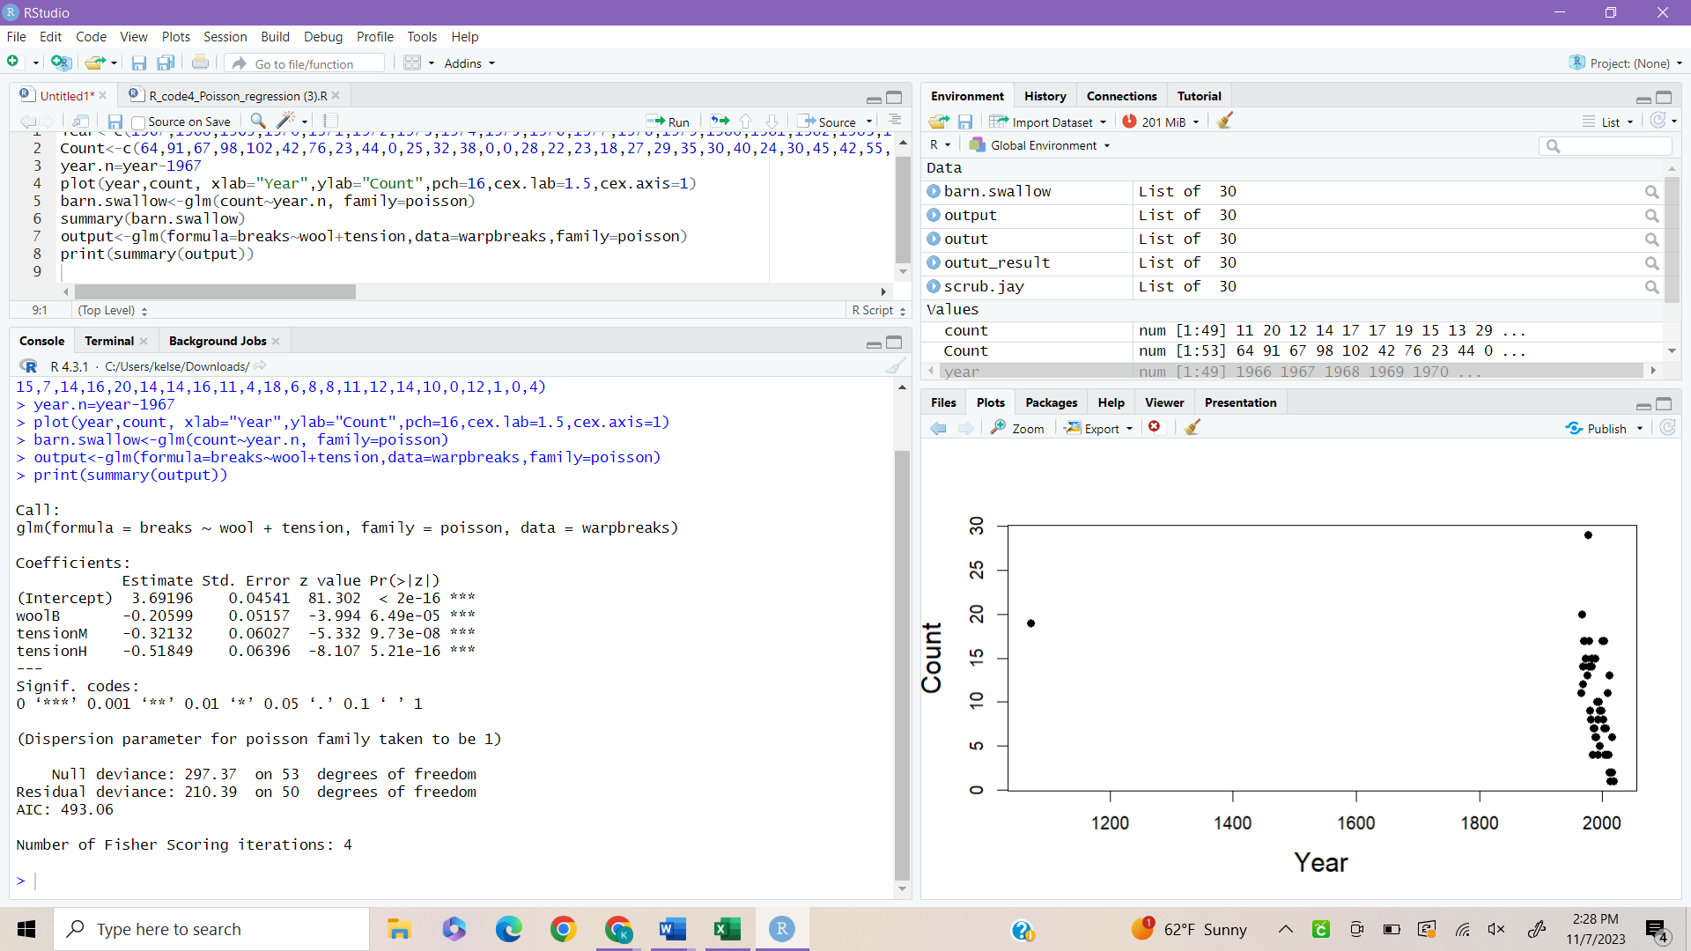Click Environment pane vertical scrollbar
The height and width of the screenshot is (951, 1691).
(x=1672, y=238)
